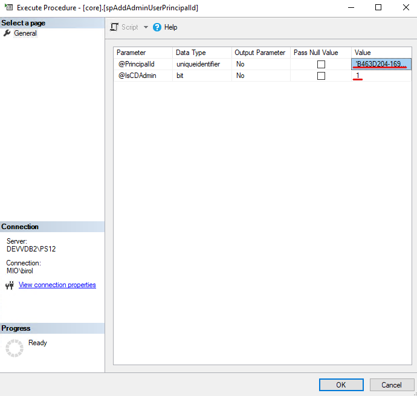Click the Cancel button
The height and width of the screenshot is (396, 417).
coord(392,385)
